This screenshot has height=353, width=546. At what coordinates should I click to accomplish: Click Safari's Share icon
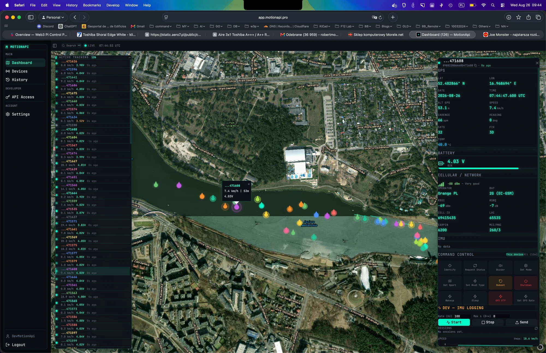[529, 17]
